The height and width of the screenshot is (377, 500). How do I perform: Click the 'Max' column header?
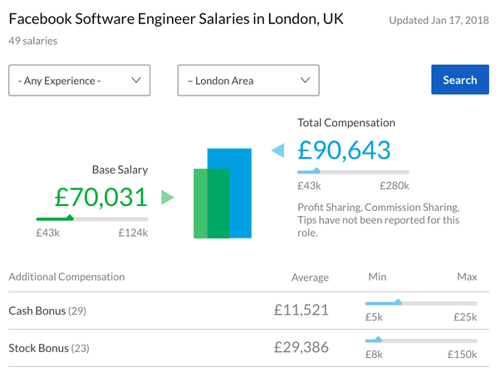point(467,277)
